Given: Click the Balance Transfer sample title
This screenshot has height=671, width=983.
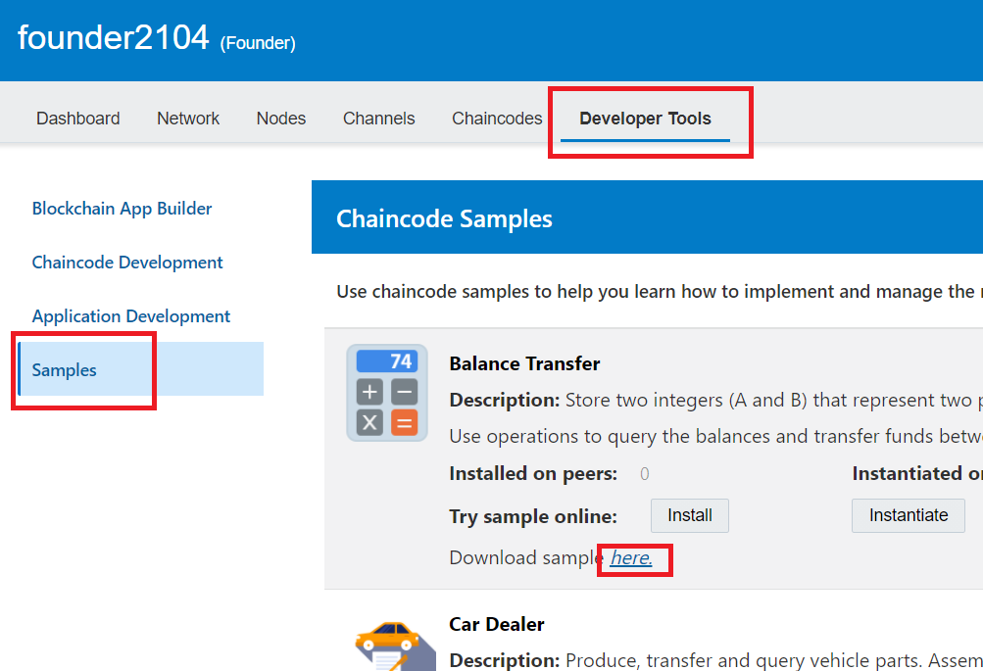Looking at the screenshot, I should [524, 363].
